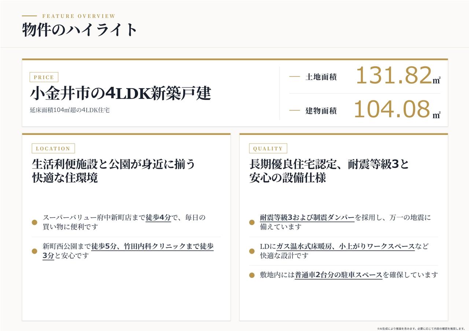Click the 延床面積104㎡超の4LDK住宅 subtitle
Viewport: 469px width, 331px height.
tap(70, 110)
